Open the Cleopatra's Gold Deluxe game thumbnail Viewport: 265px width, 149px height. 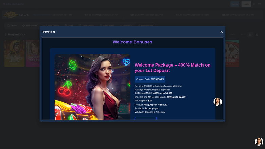pyautogui.click(x=15, y=53)
